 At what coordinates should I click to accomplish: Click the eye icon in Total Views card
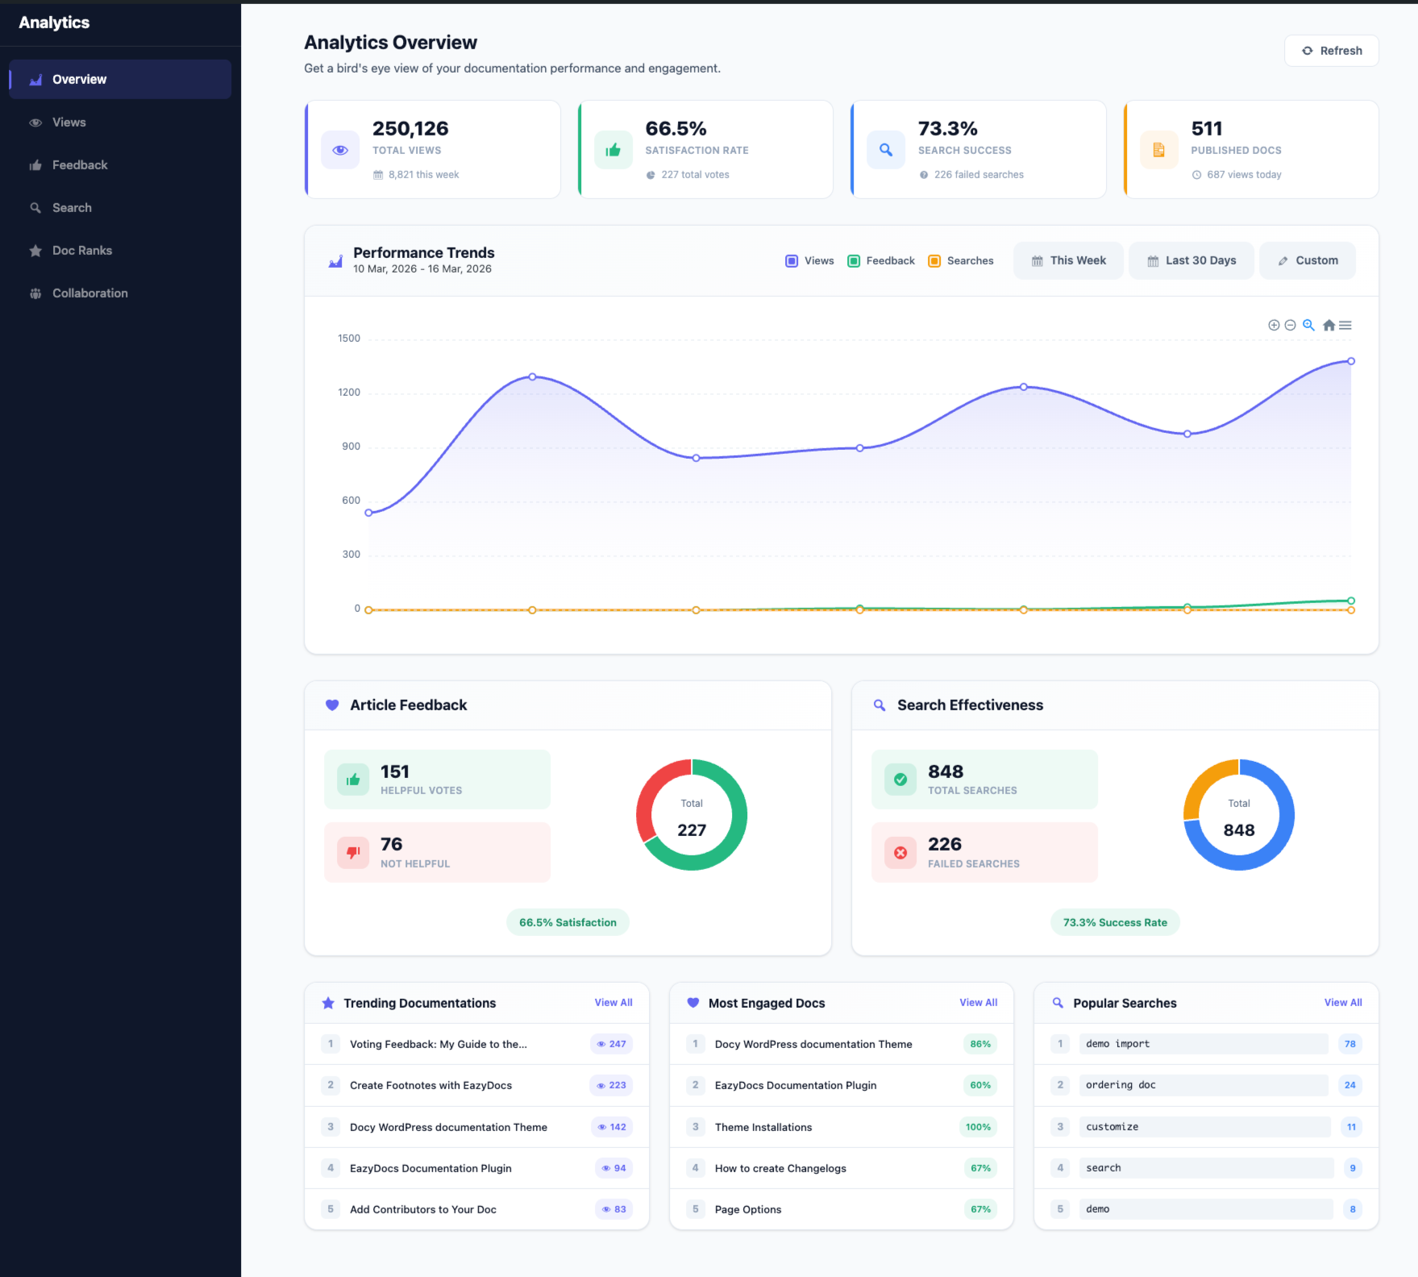(340, 150)
